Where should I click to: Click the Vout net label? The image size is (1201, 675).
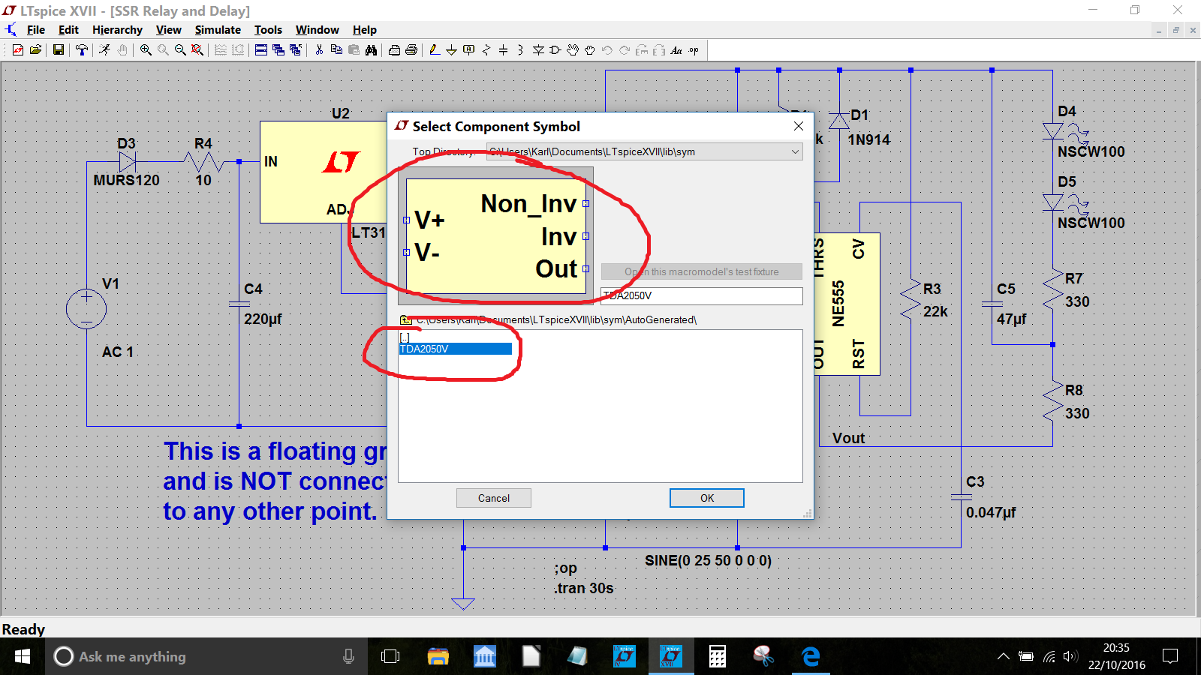848,438
